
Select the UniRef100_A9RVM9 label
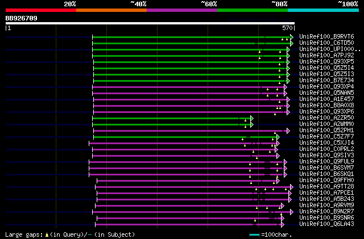point(326,206)
